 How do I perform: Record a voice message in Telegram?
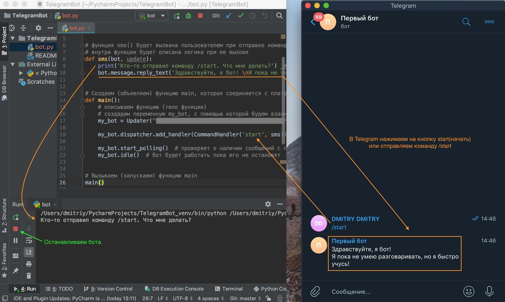[x=489, y=291]
